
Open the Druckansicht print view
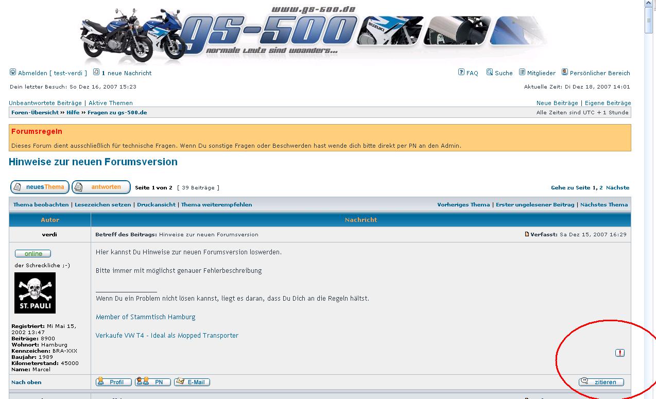(x=156, y=204)
